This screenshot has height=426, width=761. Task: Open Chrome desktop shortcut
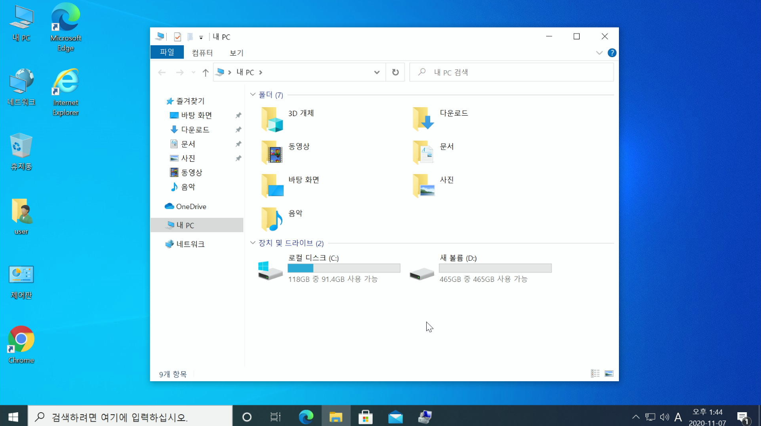pos(21,344)
